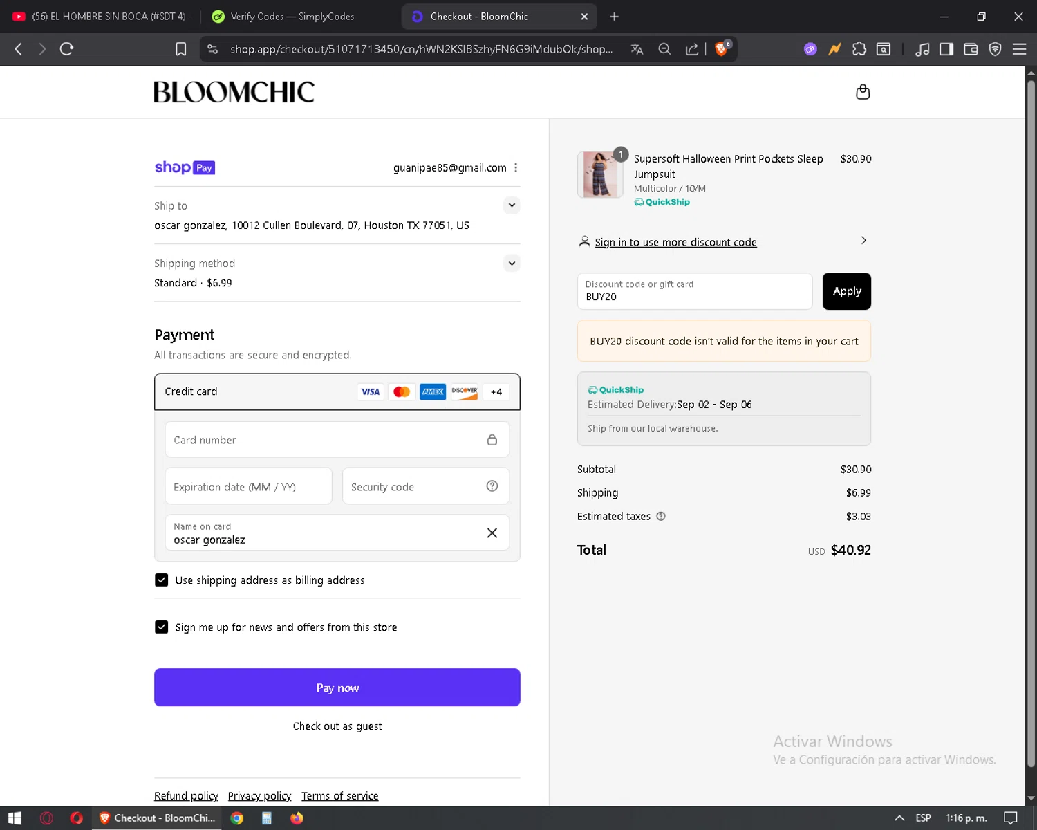Open a new browser tab

coord(614,17)
